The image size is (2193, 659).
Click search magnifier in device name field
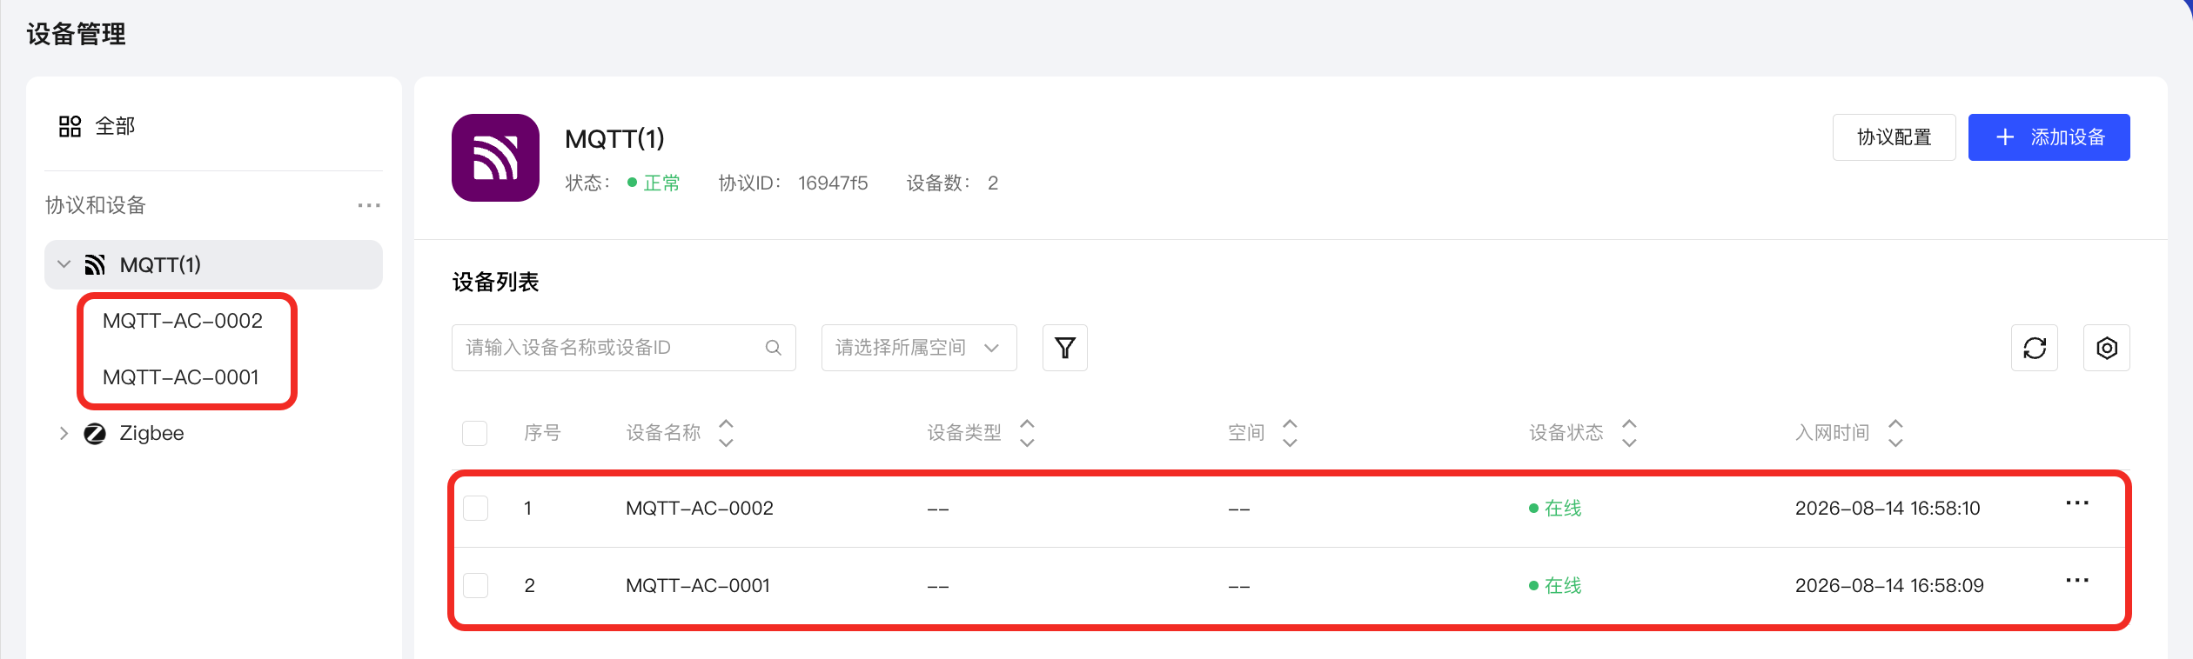773,348
